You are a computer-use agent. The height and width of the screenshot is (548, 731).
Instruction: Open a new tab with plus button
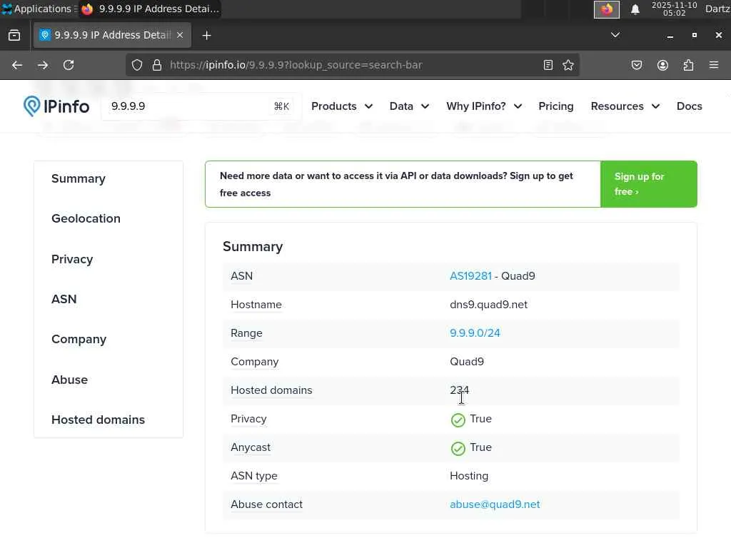pos(206,36)
